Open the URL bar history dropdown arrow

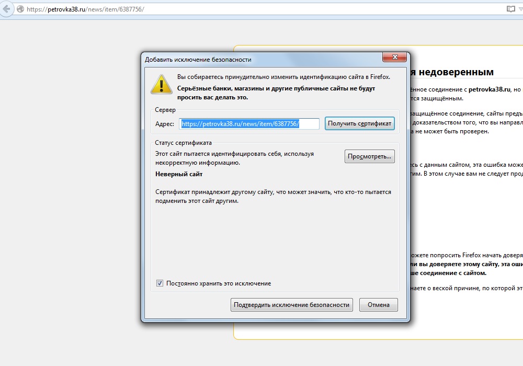coord(520,9)
